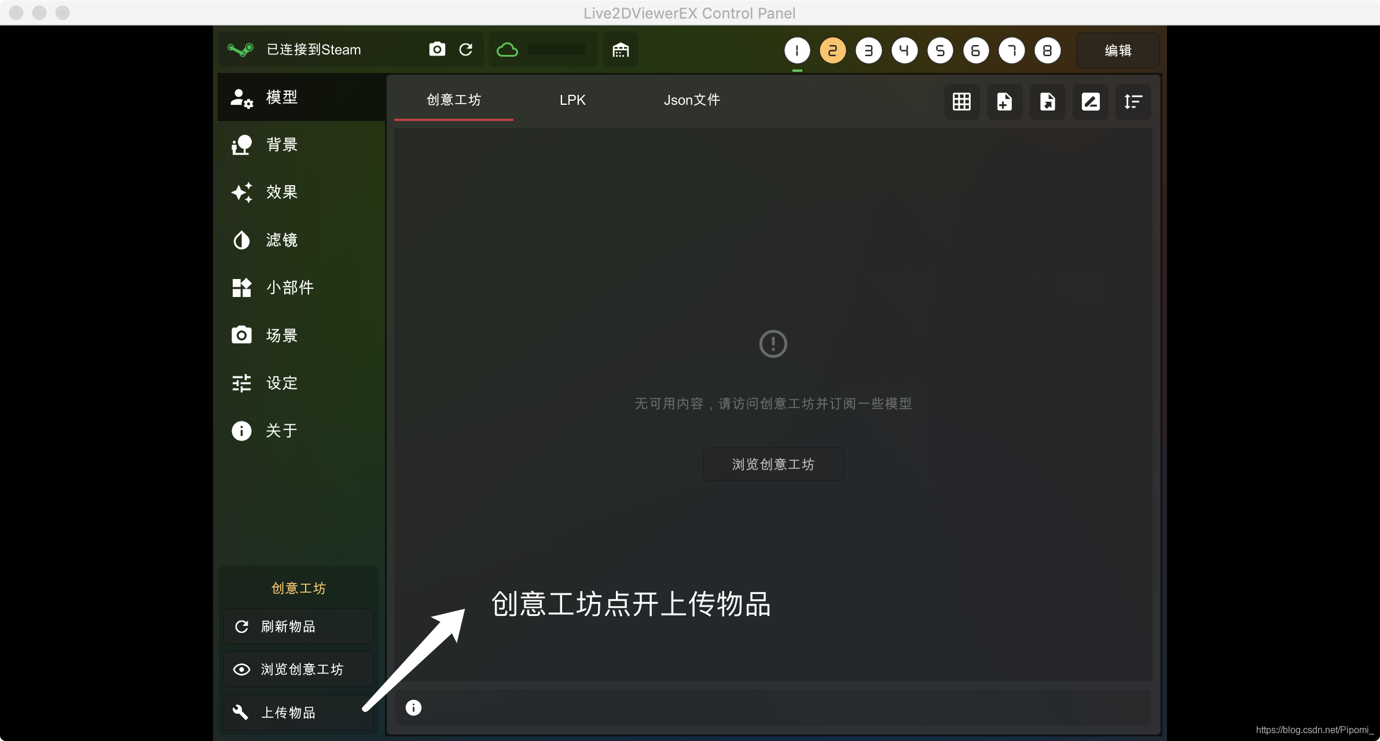Image resolution: width=1380 pixels, height=741 pixels.
Task: Click the 已连接到Steam status text
Action: click(x=314, y=50)
